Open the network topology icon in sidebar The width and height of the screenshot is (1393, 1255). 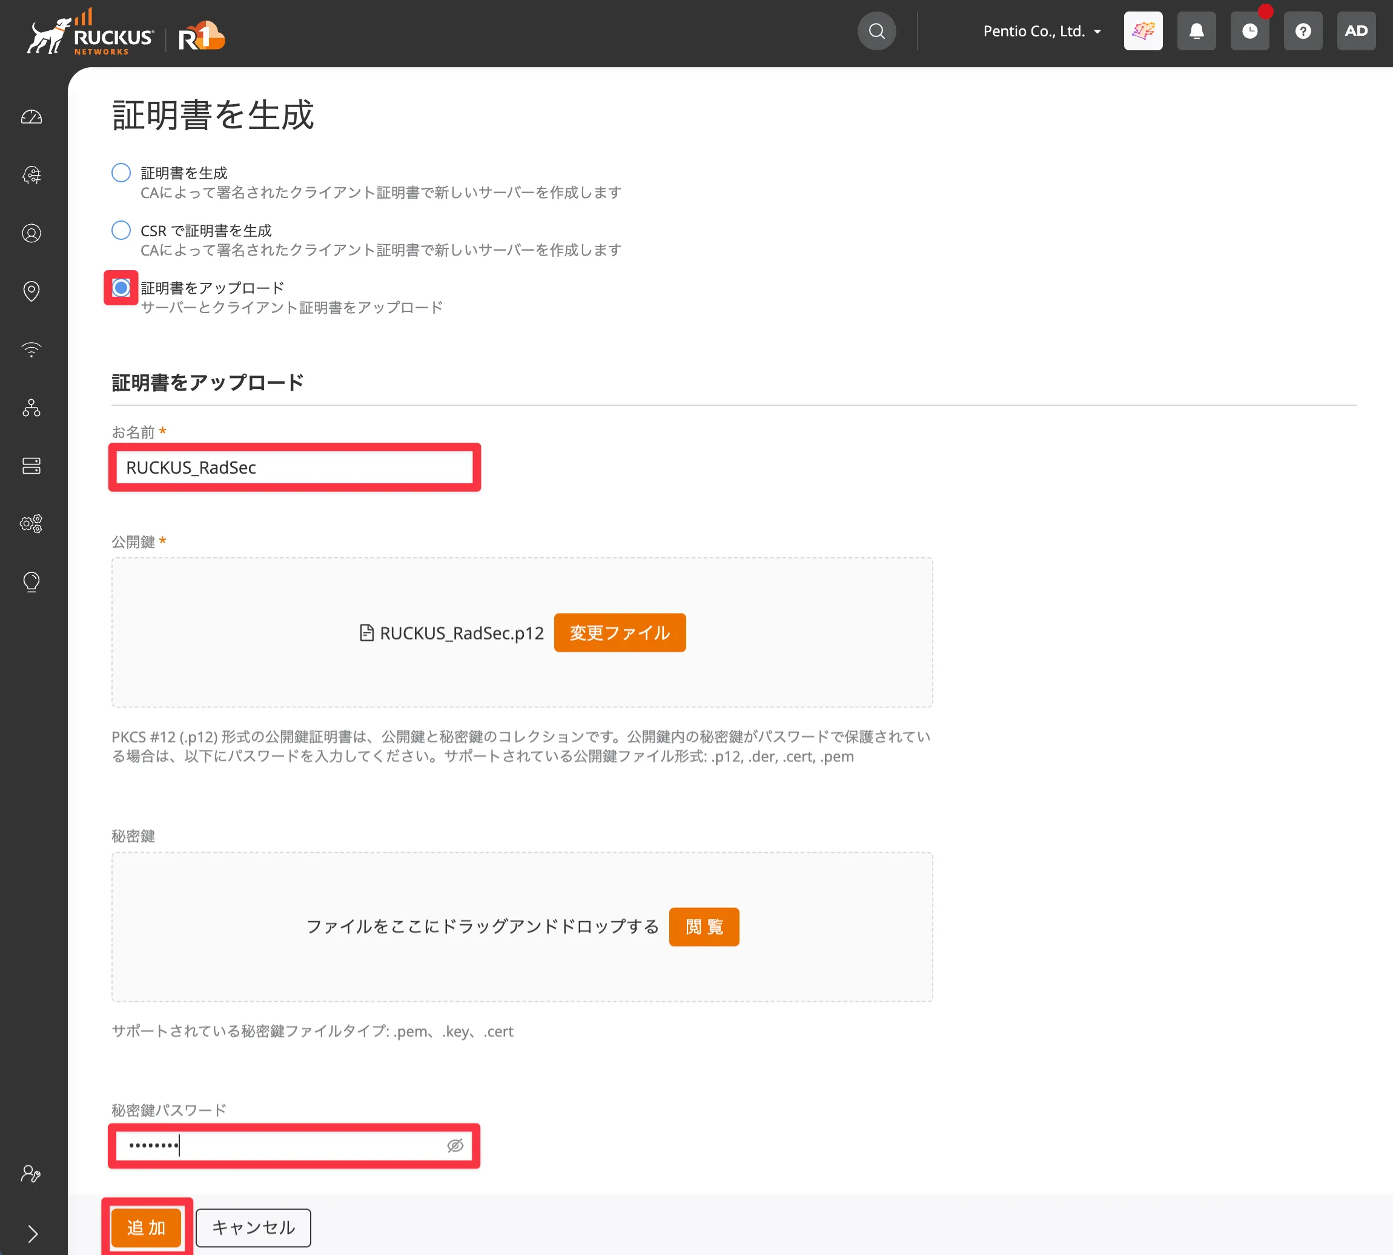tap(31, 408)
